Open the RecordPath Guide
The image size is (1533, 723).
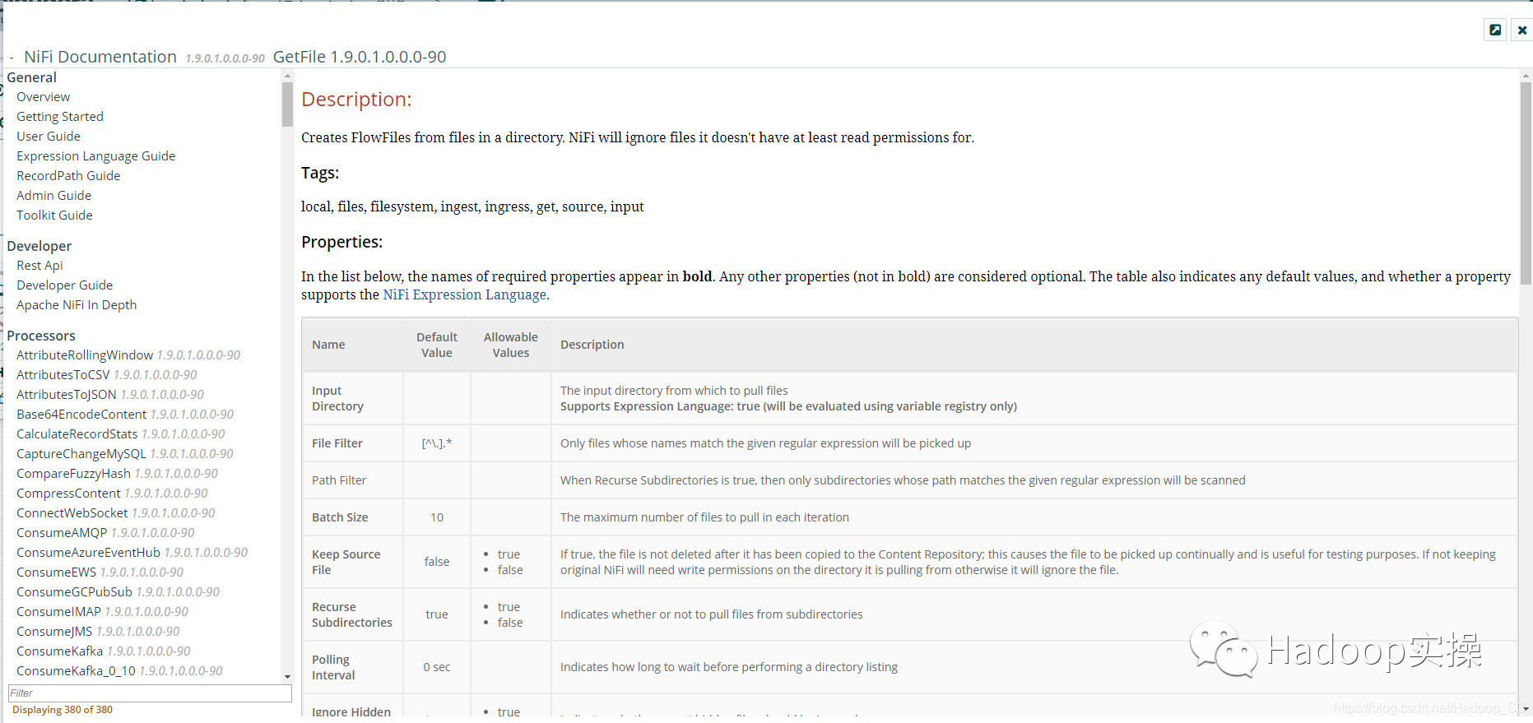coord(68,176)
